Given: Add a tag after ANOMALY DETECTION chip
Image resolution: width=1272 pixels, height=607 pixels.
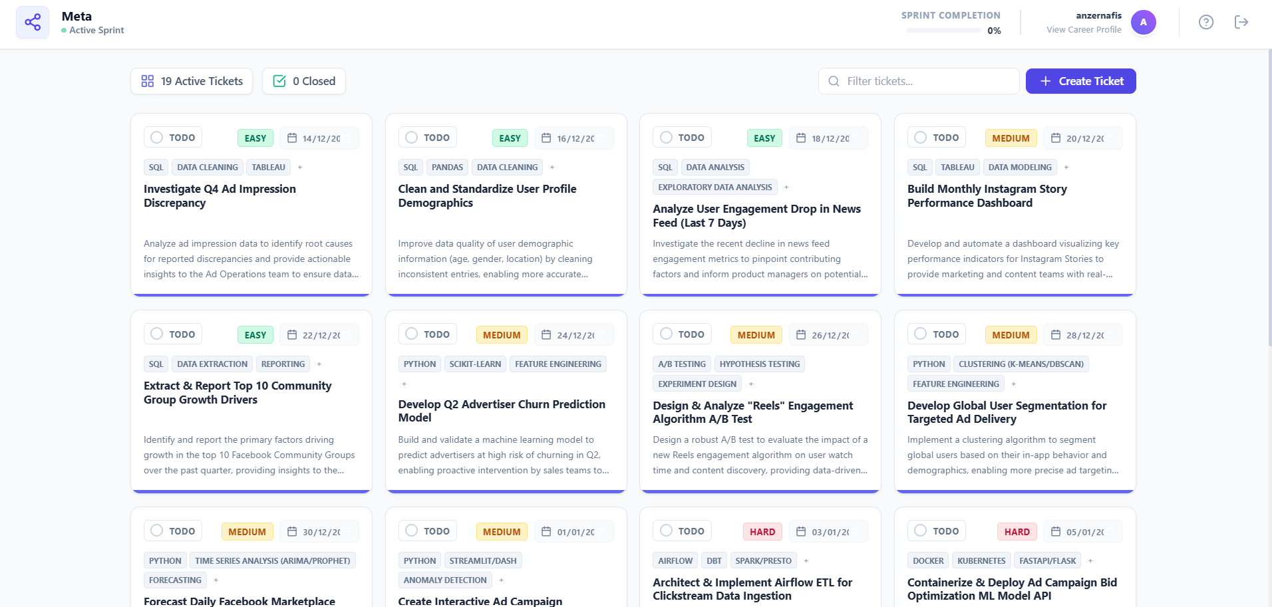Looking at the screenshot, I should (x=502, y=580).
